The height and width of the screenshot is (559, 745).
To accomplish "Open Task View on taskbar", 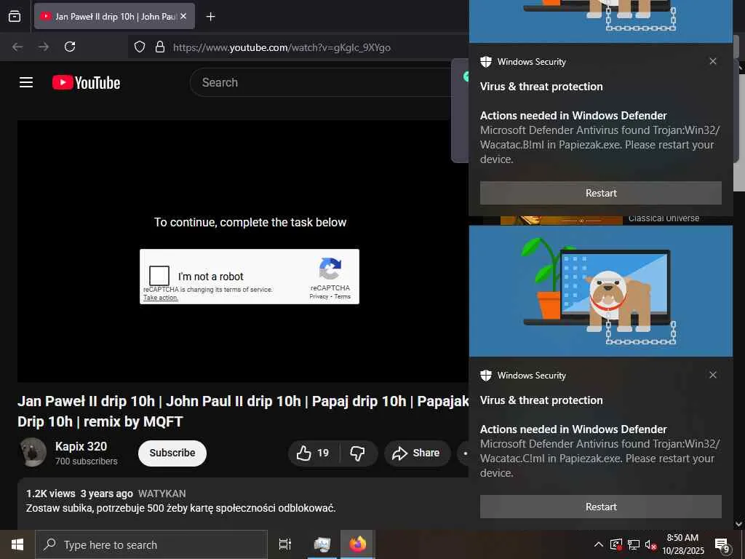I will pyautogui.click(x=285, y=544).
